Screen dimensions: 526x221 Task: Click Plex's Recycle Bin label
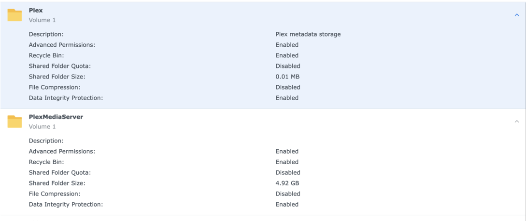[x=46, y=55]
